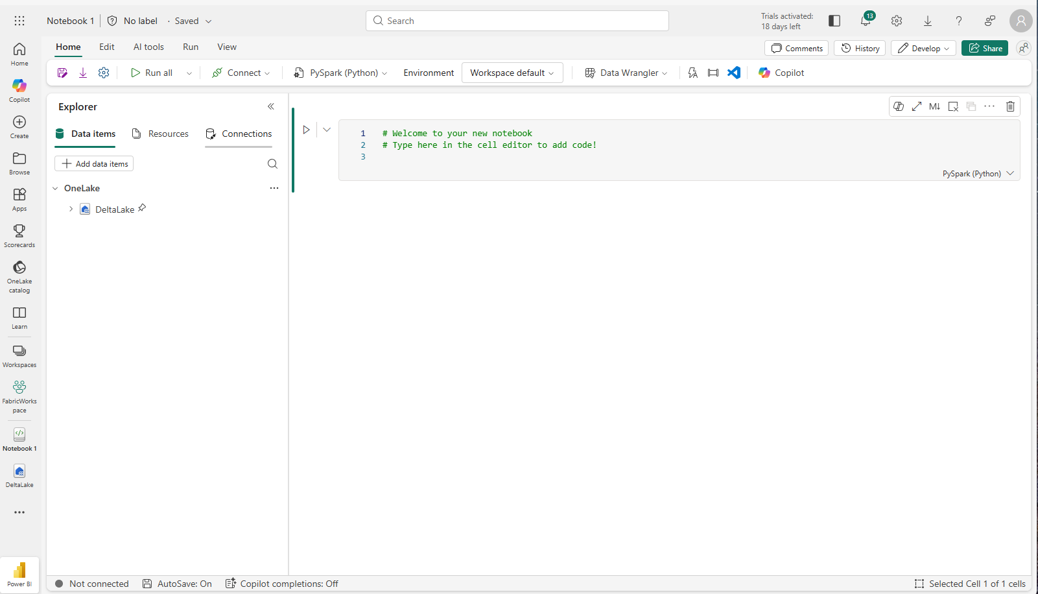Open the Create page in sidebar
The height and width of the screenshot is (594, 1038).
(19, 127)
